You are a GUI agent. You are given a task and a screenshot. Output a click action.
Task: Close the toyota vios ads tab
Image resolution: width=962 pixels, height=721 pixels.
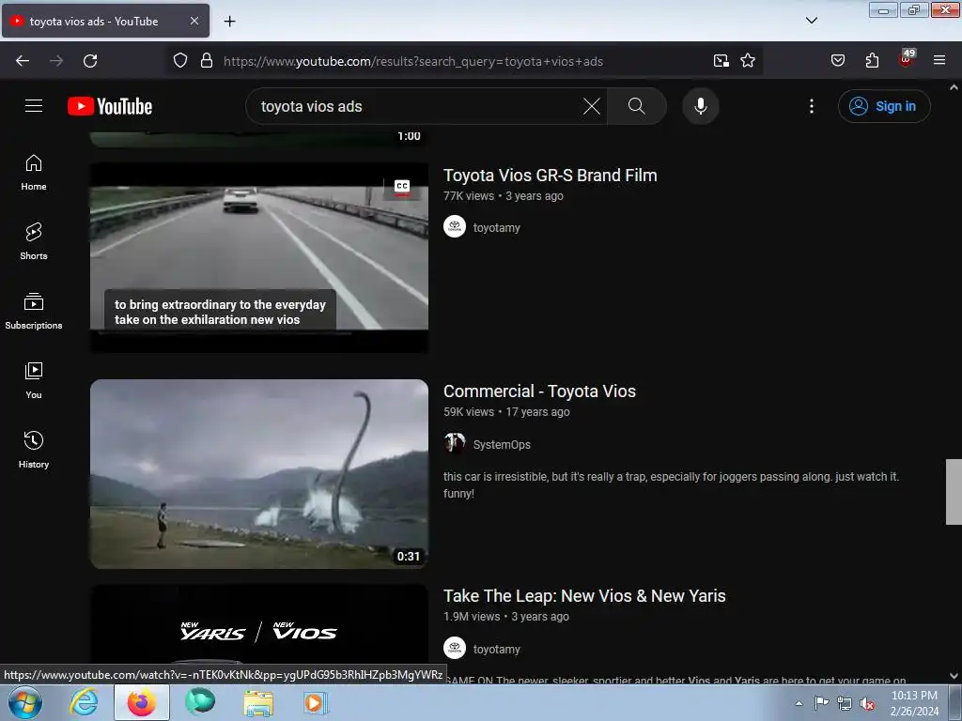tap(194, 21)
